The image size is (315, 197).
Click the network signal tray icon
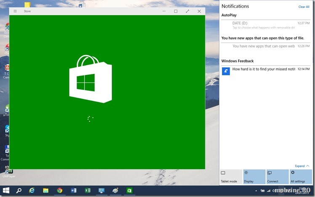pyautogui.click(x=269, y=191)
